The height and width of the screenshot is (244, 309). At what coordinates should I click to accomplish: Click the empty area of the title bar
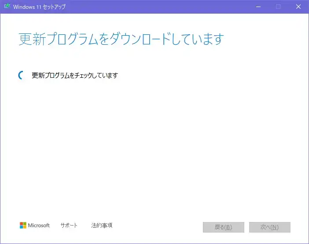(158, 7)
